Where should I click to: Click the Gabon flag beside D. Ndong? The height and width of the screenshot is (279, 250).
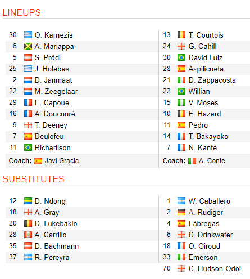tap(28, 201)
